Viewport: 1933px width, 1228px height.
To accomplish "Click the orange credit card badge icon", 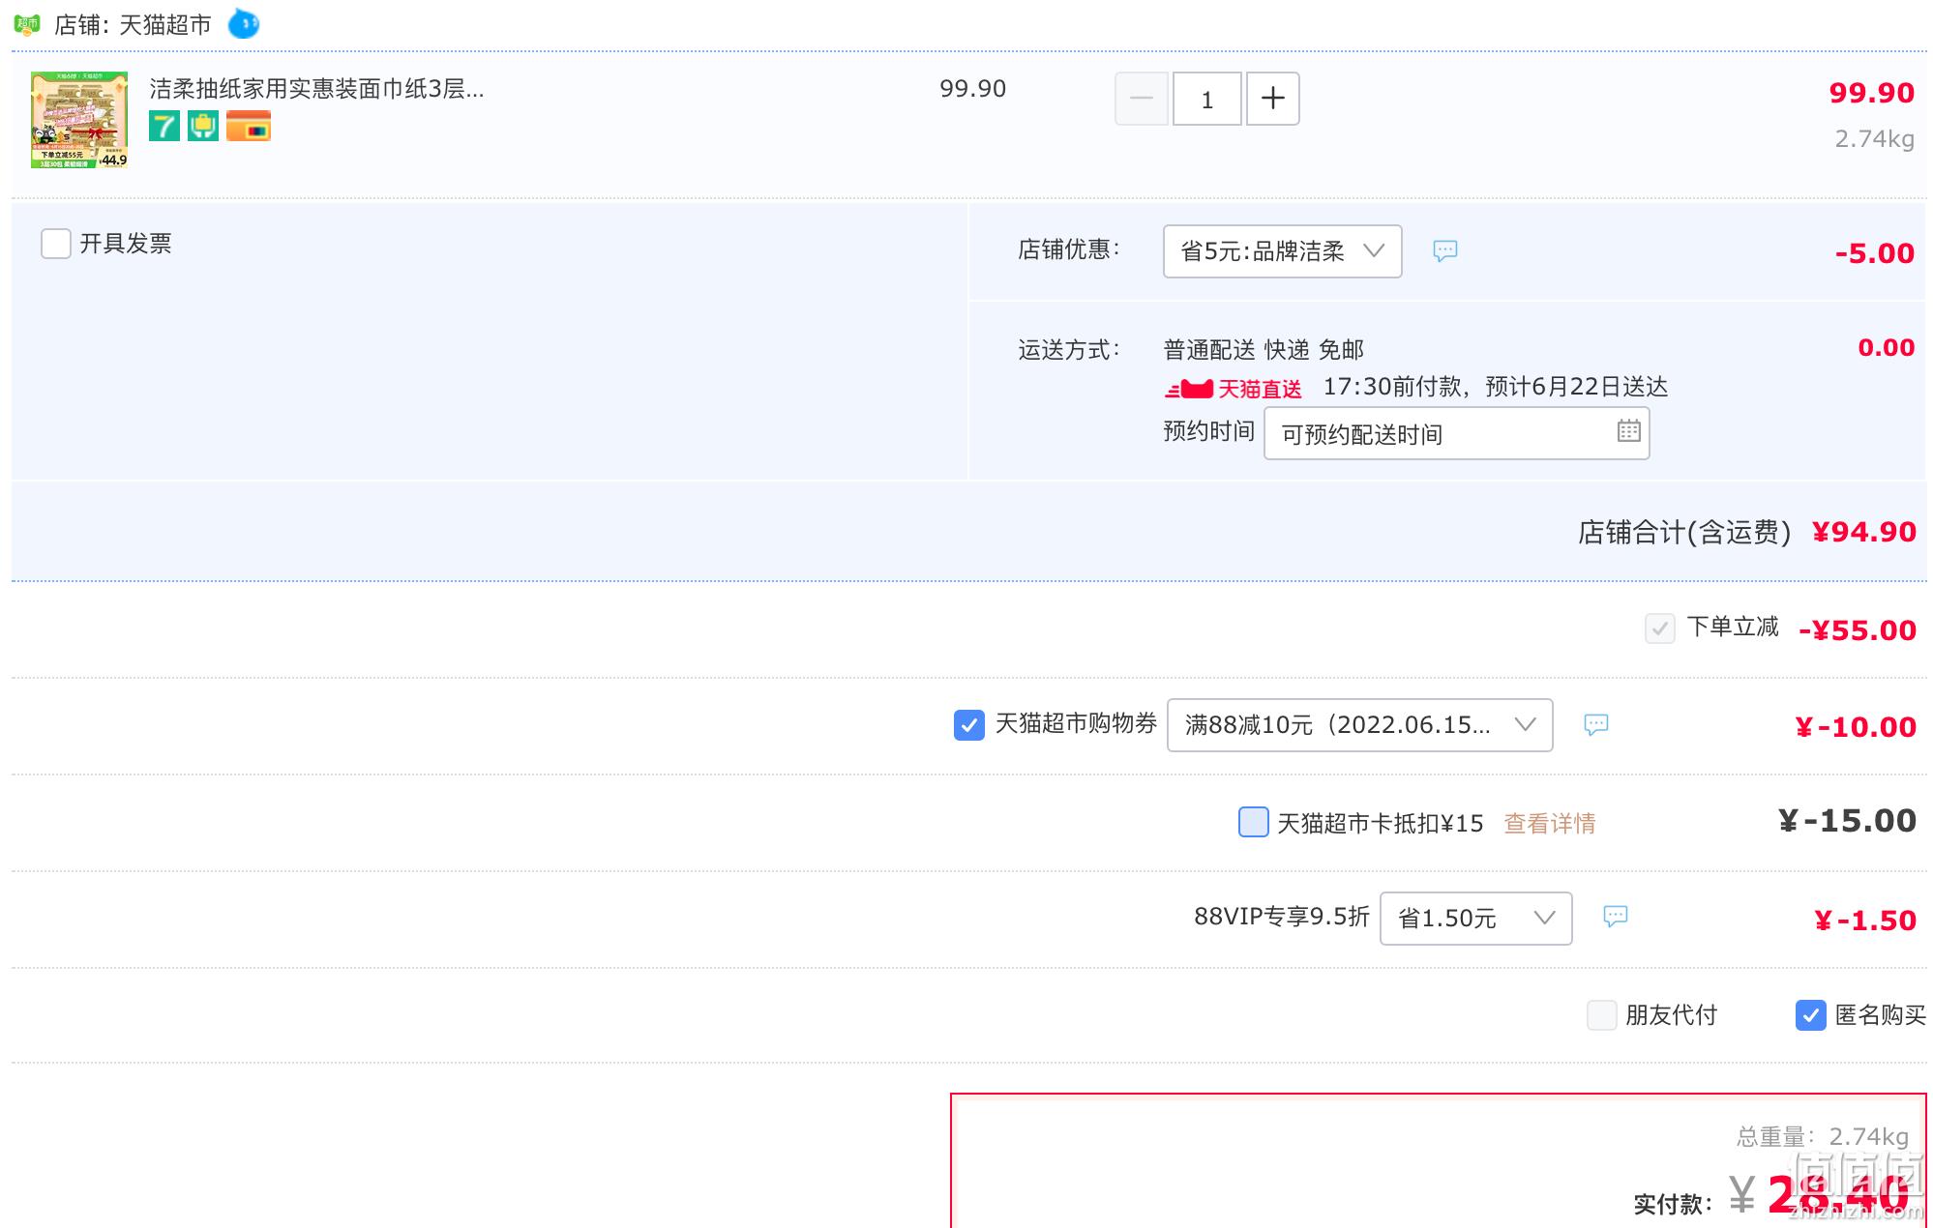I will (x=249, y=126).
